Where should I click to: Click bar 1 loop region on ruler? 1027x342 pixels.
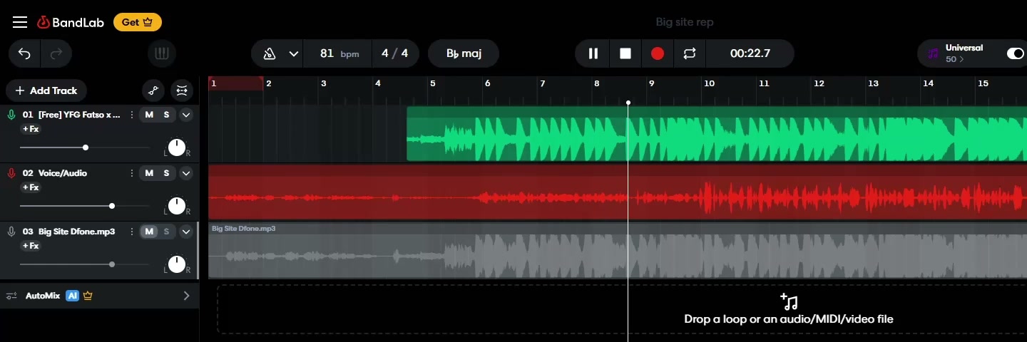235,83
